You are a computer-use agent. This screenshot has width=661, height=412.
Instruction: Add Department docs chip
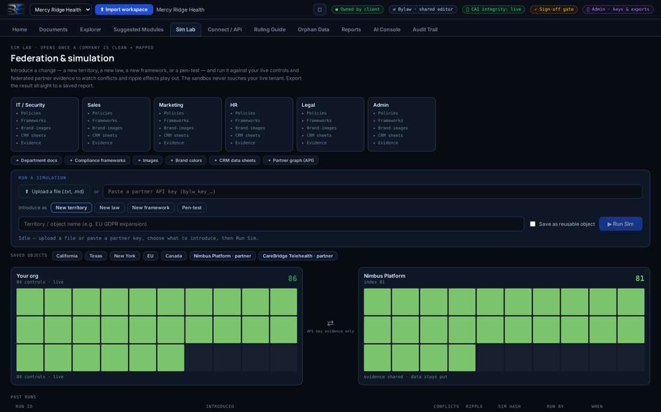[x=36, y=160]
